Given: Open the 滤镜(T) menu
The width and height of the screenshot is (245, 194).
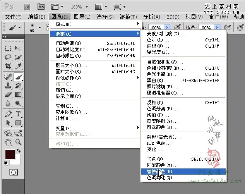Looking at the screenshot, I should [128, 17].
